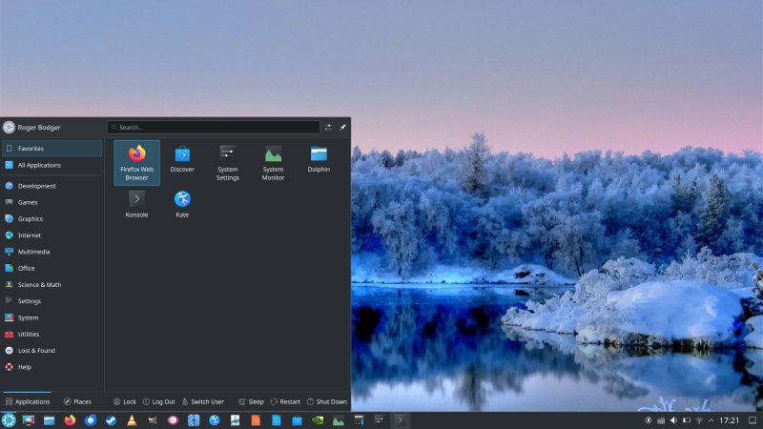
Task: Click VLC cone icon in taskbar
Action: click(132, 420)
